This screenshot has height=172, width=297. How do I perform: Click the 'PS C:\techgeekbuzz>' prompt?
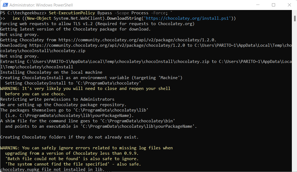[x=23, y=13]
